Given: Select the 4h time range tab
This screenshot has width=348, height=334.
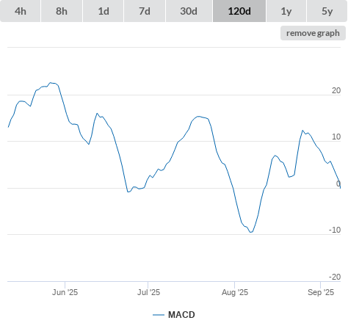Looking at the screenshot, I should [21, 11].
